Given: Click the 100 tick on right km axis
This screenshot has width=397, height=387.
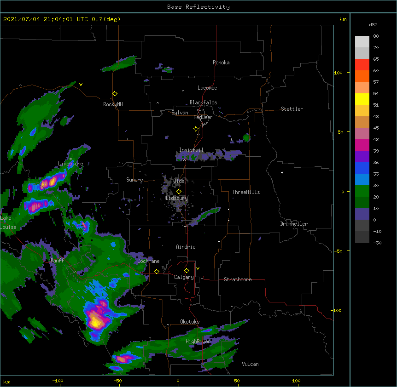Looking at the screenshot, I should coord(338,73).
